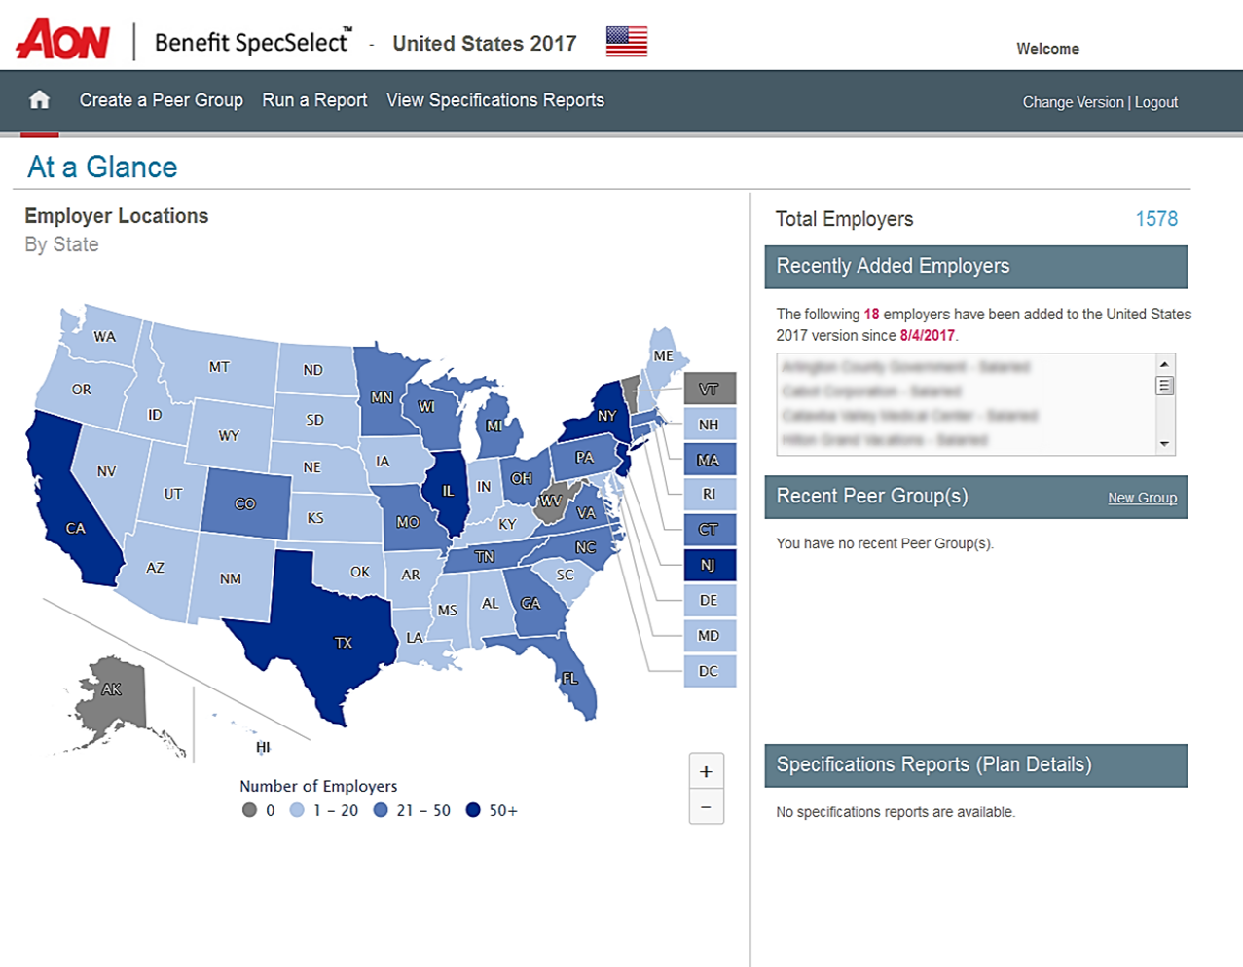Select Washington state on the map
This screenshot has width=1243, height=967.
[x=104, y=336]
